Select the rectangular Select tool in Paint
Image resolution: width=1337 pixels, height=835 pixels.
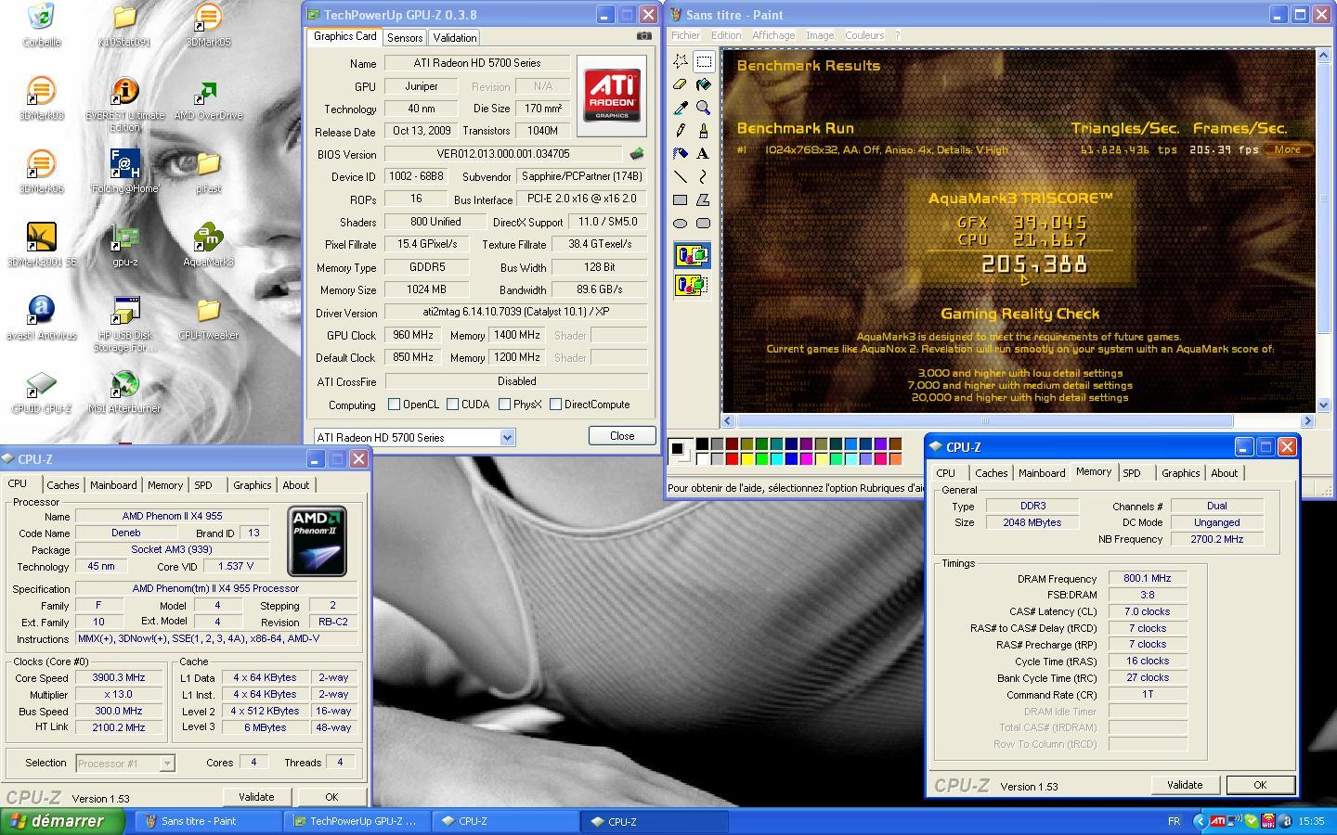pos(703,61)
